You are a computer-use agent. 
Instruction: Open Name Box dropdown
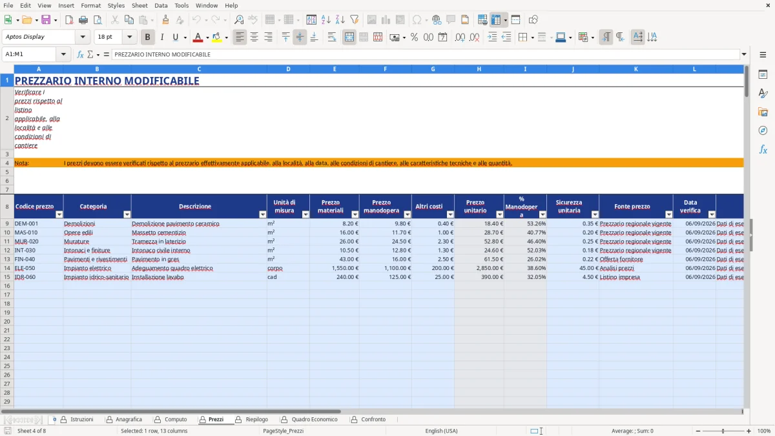tap(64, 54)
